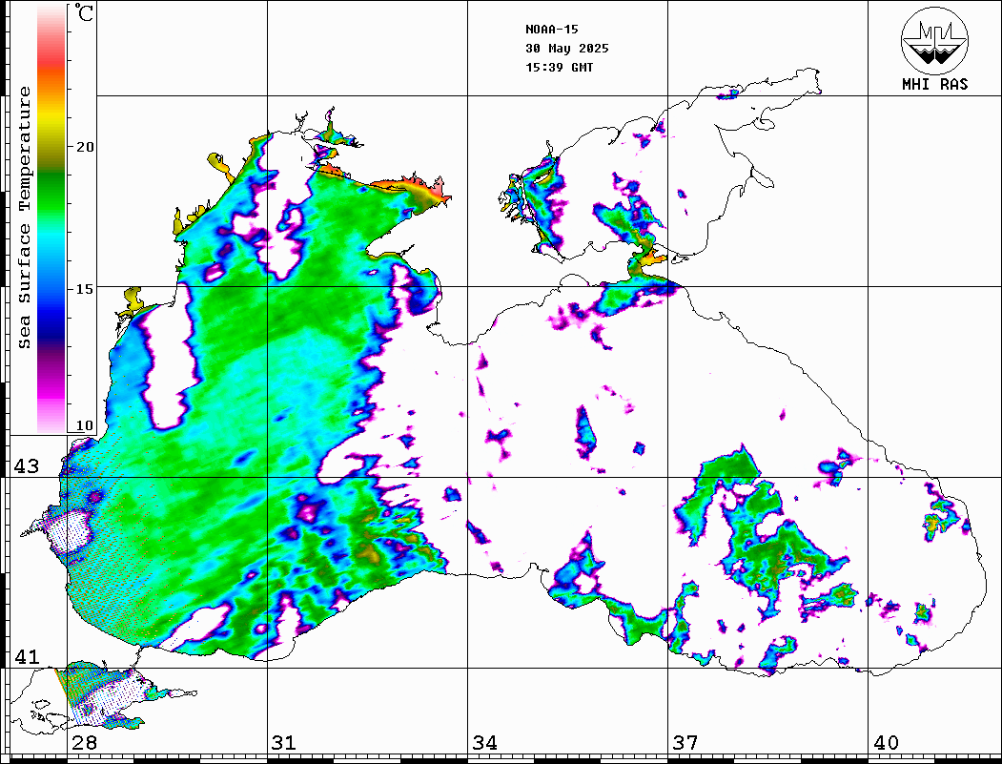Click latitude label "43"
The width and height of the screenshot is (1002, 764).
(26, 466)
